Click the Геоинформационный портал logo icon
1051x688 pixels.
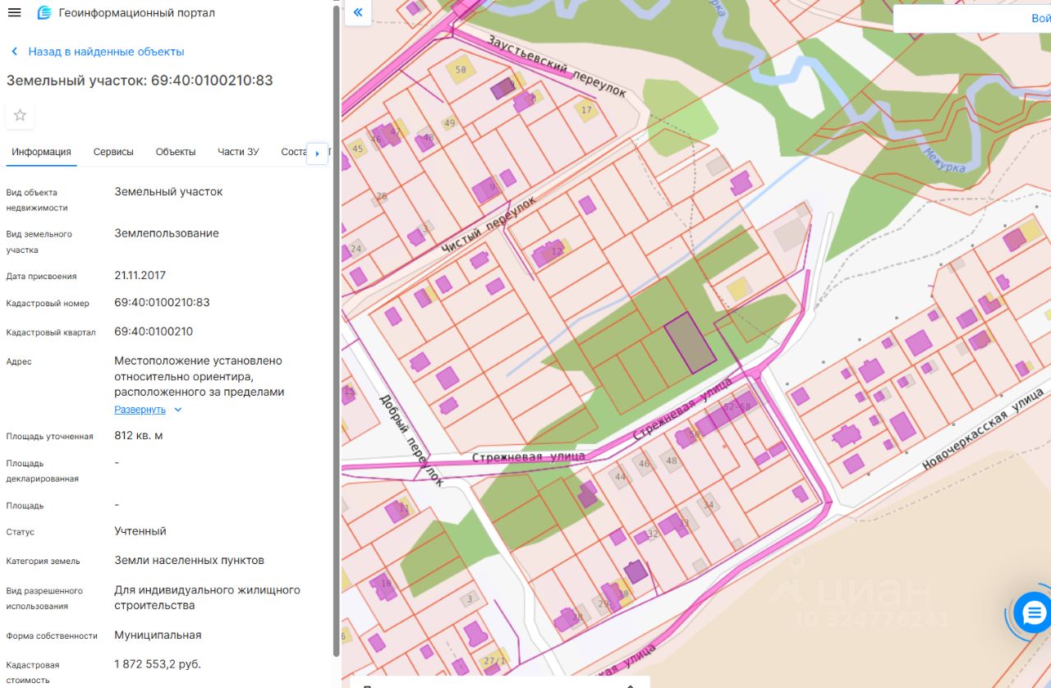click(x=44, y=12)
